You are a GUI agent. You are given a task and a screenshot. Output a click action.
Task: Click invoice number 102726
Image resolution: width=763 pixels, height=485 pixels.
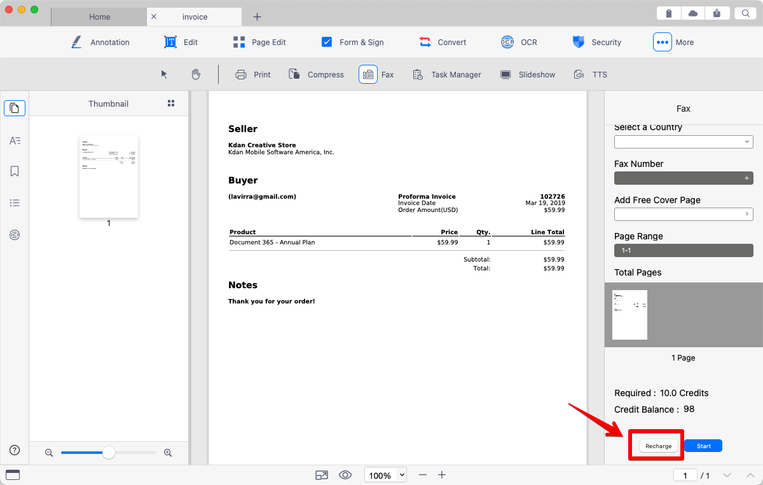[x=552, y=197]
